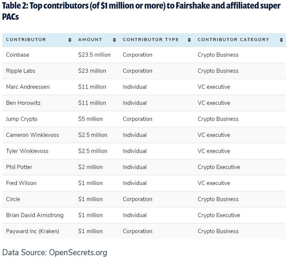
Task: Click the Jump Crypto contributor entry
Action: point(22,119)
